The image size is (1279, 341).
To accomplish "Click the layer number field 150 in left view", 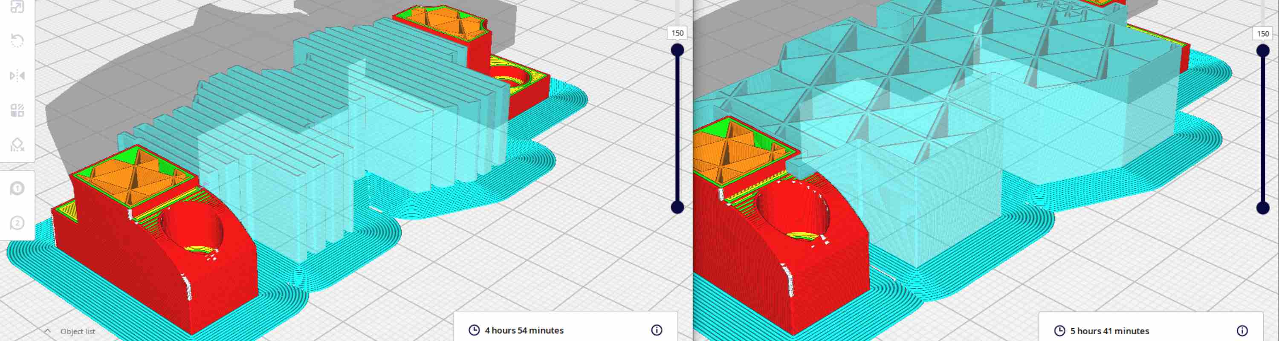I will click(x=677, y=33).
